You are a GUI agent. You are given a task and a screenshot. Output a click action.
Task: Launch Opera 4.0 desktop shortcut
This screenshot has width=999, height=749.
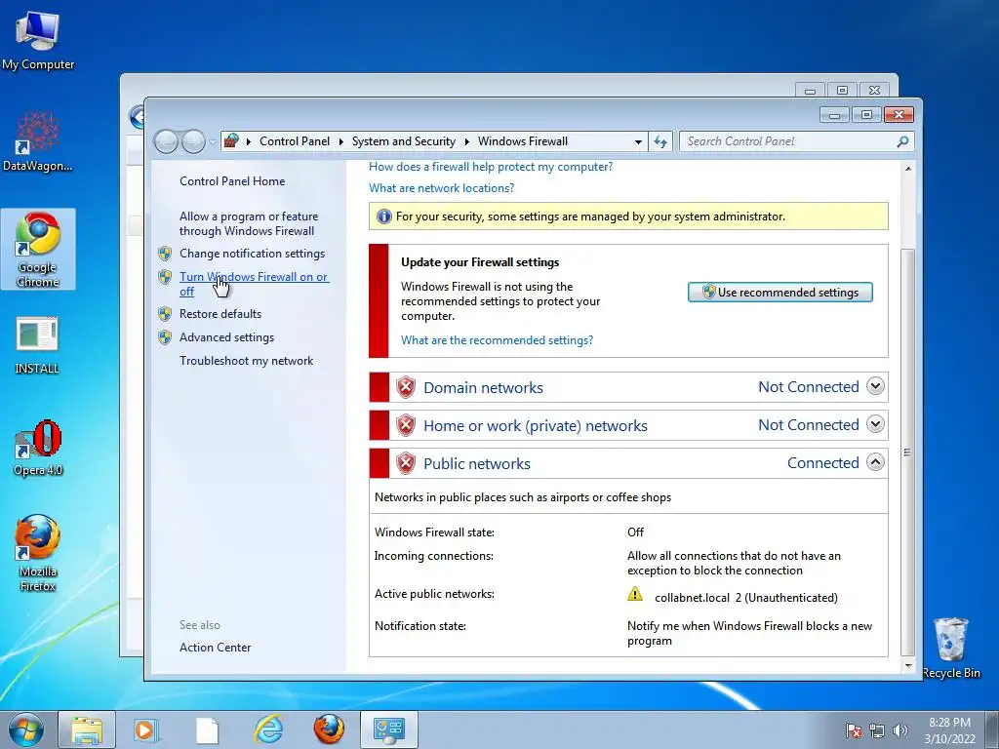pyautogui.click(x=38, y=448)
